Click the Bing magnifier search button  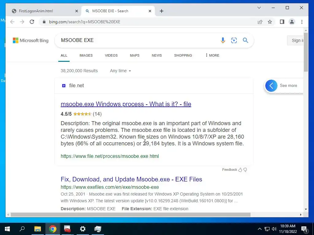pos(246,40)
